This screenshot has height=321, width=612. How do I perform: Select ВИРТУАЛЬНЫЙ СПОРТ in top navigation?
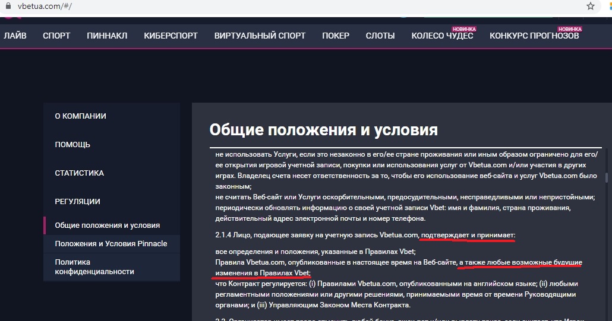pos(260,36)
